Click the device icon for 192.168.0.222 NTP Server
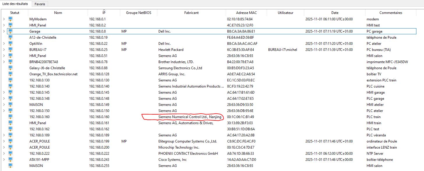 coord(11,154)
